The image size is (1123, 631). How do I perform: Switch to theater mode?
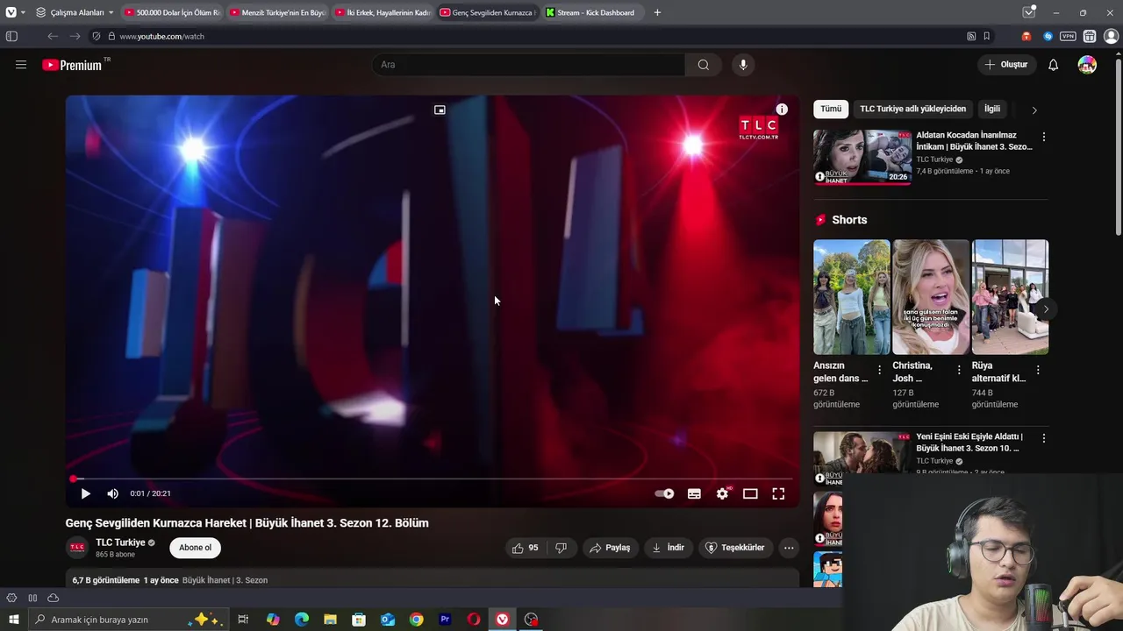[x=750, y=493]
